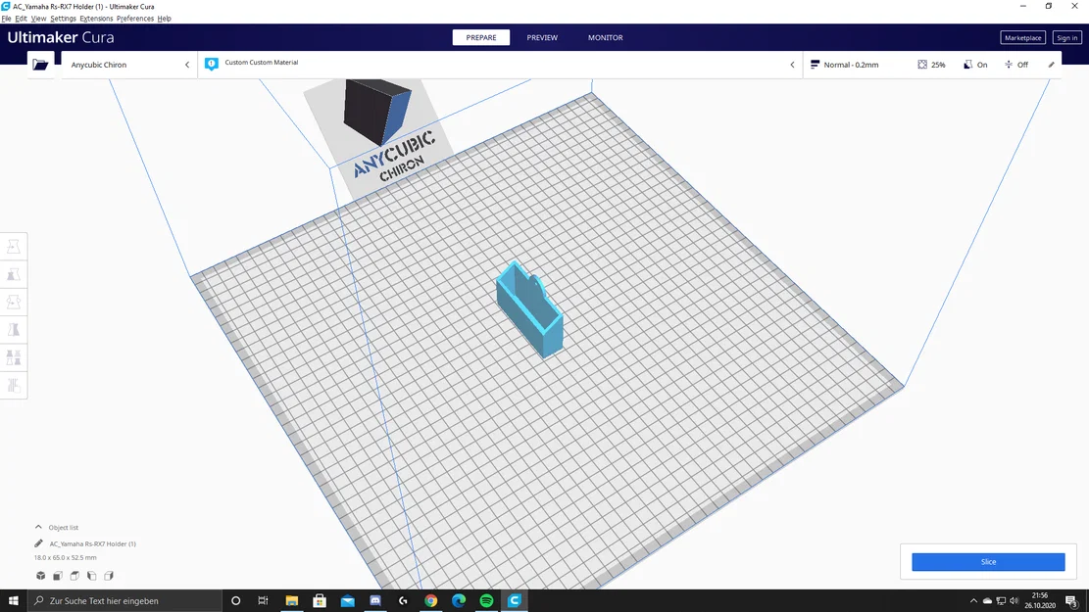Click the material slot icon next to Custom Material
Screen dimensions: 1089x612
[x=211, y=64]
